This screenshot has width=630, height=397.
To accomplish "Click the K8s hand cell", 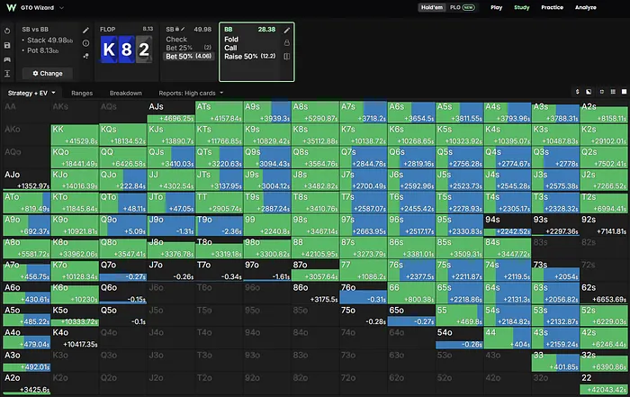I will pos(315,135).
